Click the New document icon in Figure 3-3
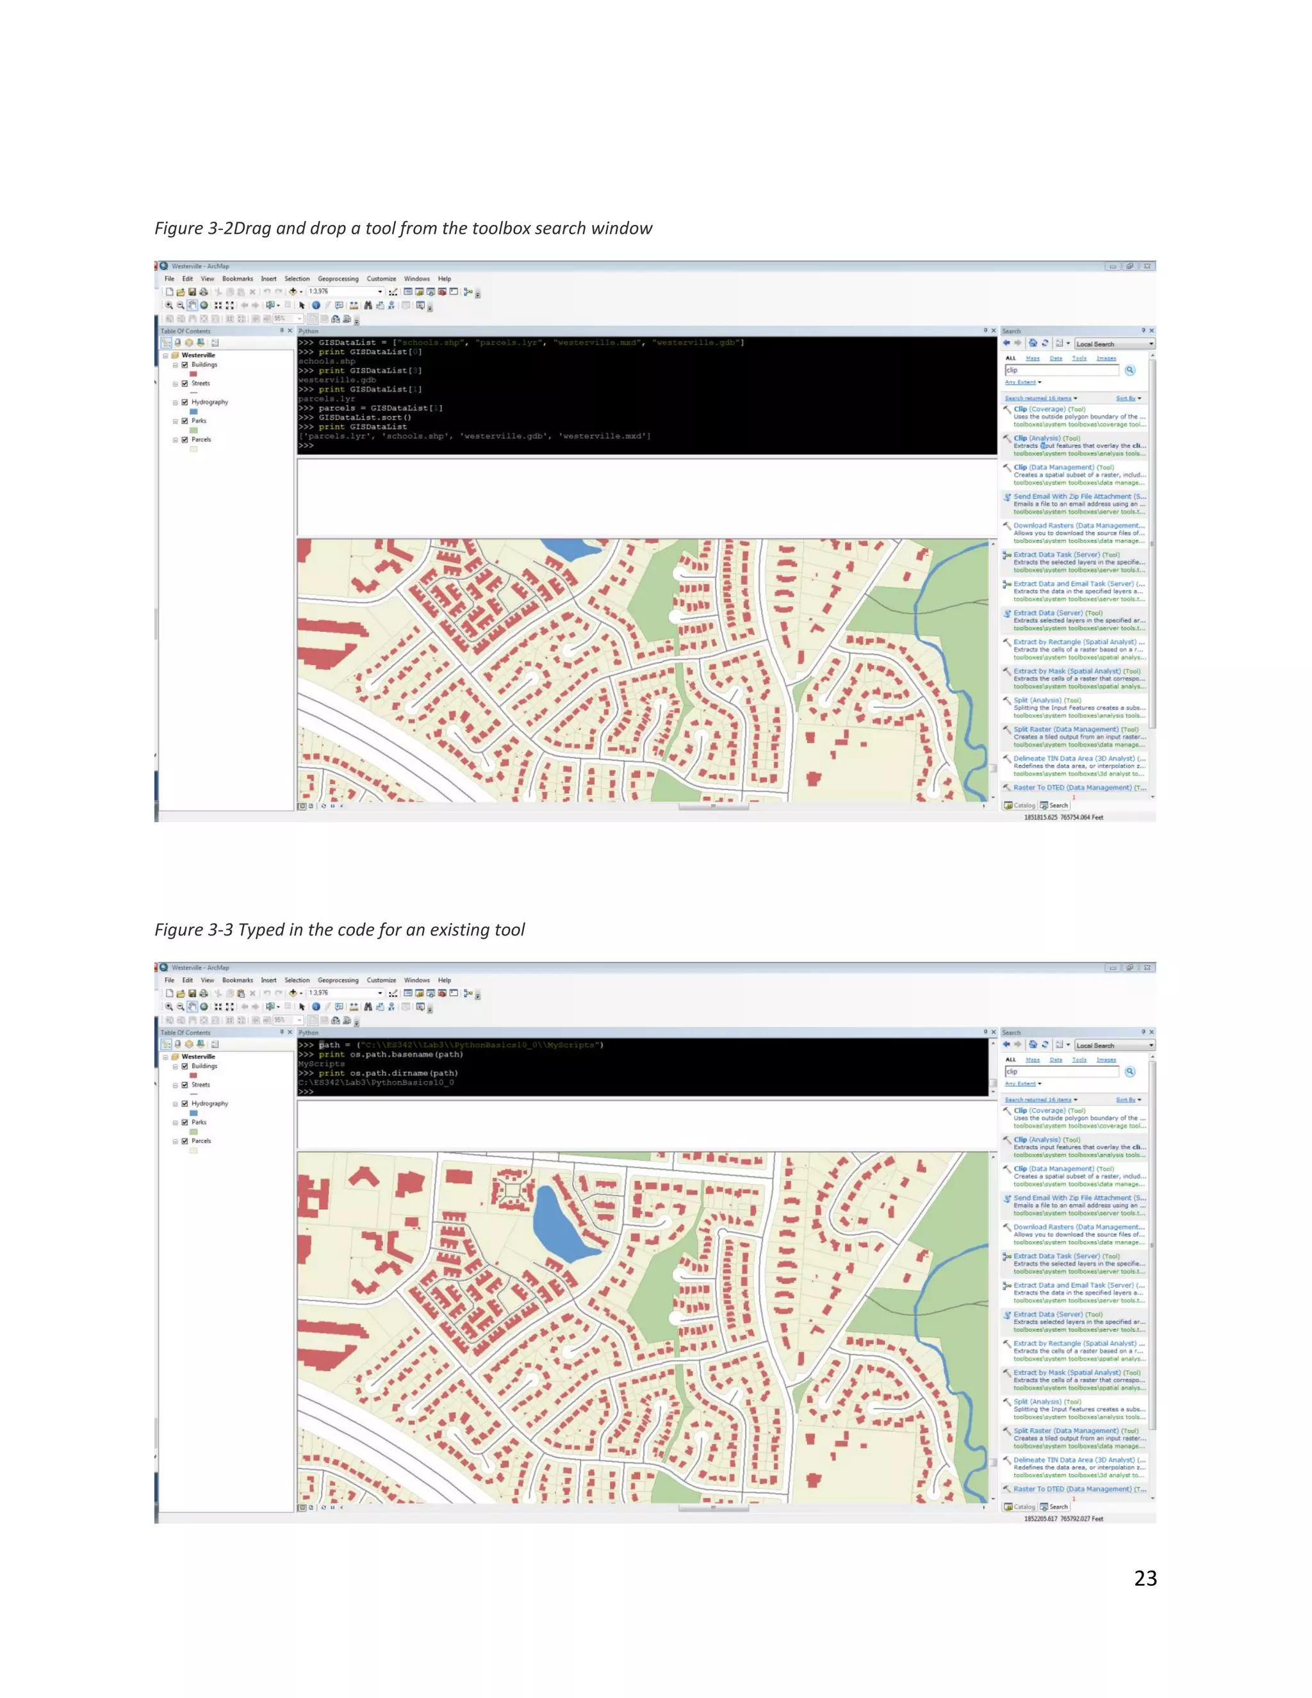Viewport: 1312px width, 1698px height. click(170, 994)
